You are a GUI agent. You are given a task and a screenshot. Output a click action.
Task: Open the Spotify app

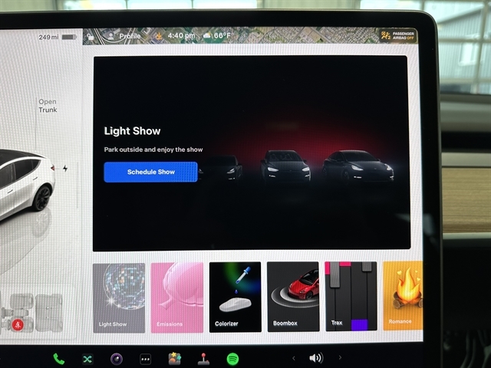coord(232,359)
